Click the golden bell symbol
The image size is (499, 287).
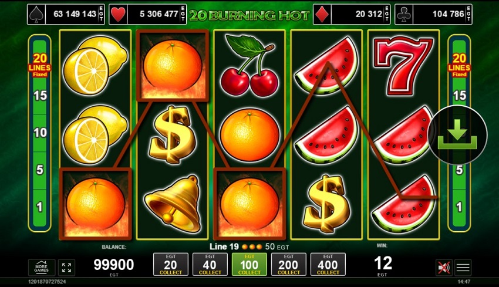click(172, 203)
